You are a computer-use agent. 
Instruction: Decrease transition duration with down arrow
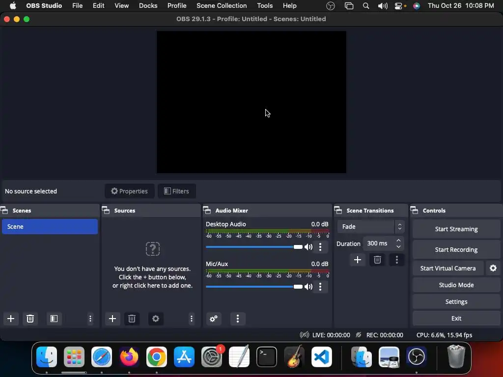398,246
